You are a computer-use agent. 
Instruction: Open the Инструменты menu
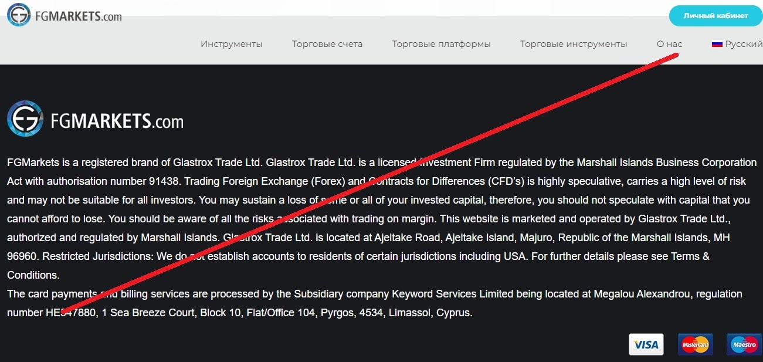pos(232,44)
